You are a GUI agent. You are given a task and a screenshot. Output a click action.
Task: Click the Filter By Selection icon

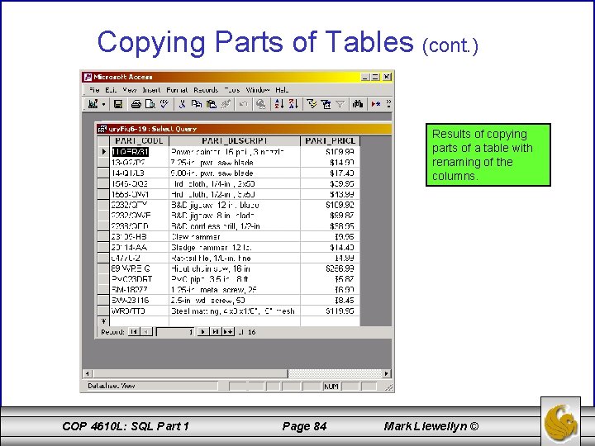312,104
